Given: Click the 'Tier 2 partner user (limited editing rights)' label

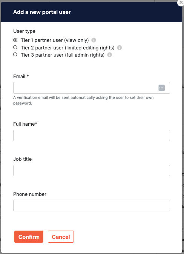Looking at the screenshot, I should 67,48.
